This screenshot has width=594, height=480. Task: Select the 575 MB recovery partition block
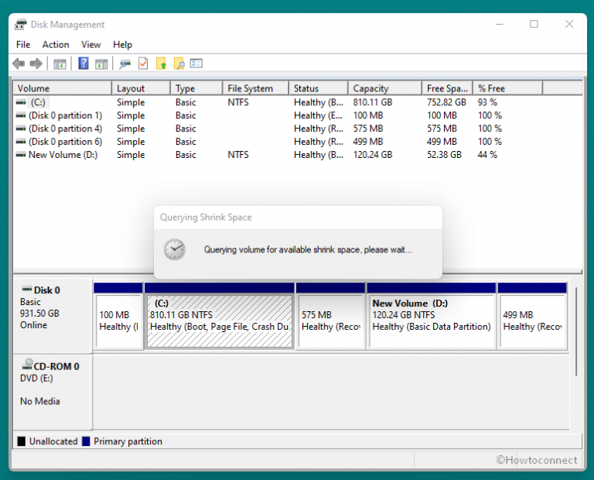(330, 321)
